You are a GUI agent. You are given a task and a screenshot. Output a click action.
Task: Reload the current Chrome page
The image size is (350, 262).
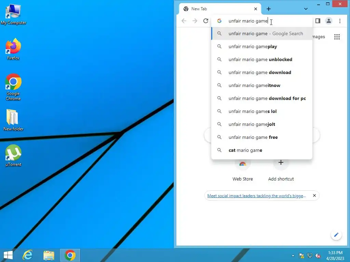[x=206, y=21]
